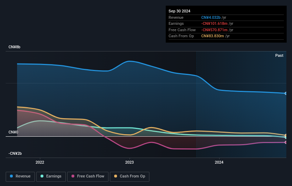Toggle the Revenue series legend button
The height and width of the screenshot is (186, 292).
(20, 176)
